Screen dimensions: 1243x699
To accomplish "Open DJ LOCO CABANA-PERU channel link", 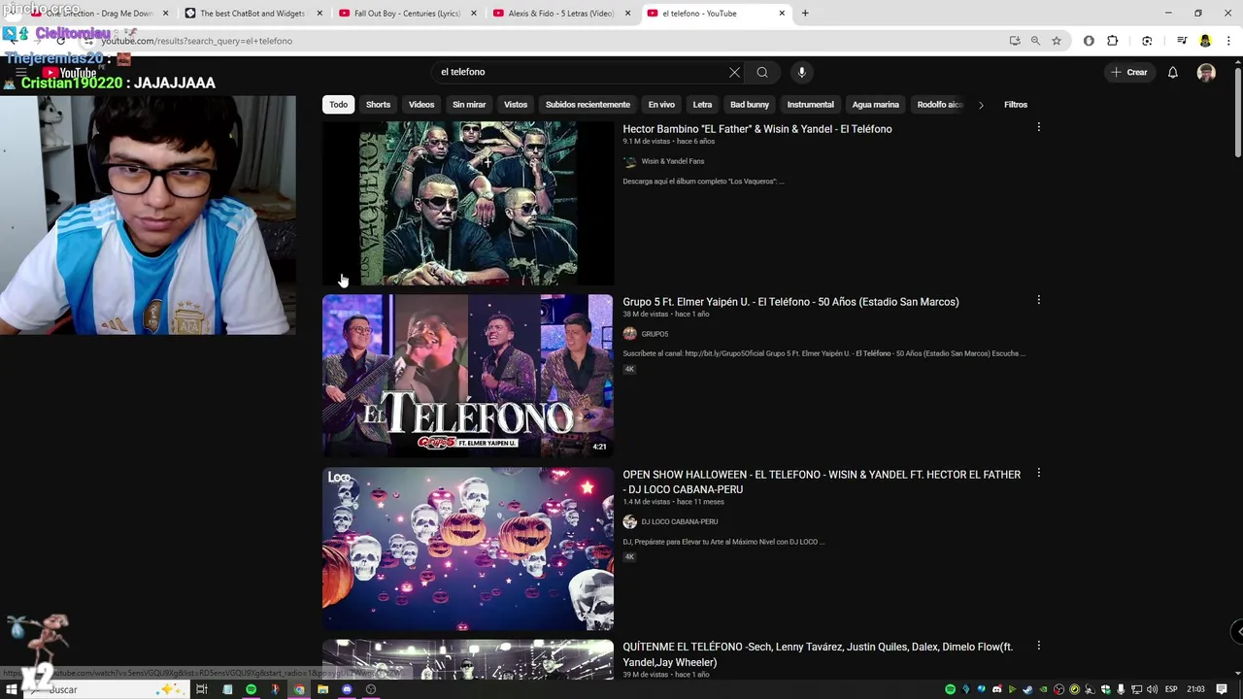I will (x=679, y=521).
